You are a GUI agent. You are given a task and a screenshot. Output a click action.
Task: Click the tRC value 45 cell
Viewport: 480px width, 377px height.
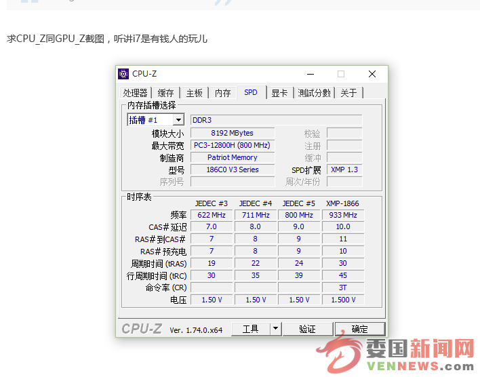(x=343, y=275)
